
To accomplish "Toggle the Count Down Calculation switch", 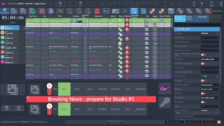I will point(203,64).
